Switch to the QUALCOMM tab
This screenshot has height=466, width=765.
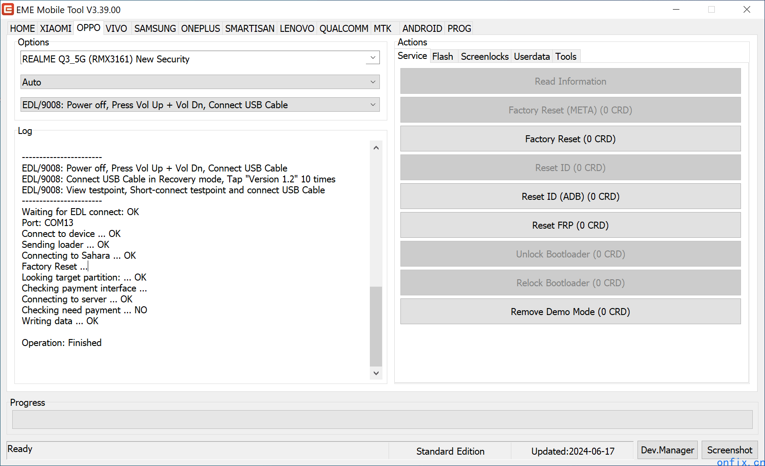click(x=344, y=29)
